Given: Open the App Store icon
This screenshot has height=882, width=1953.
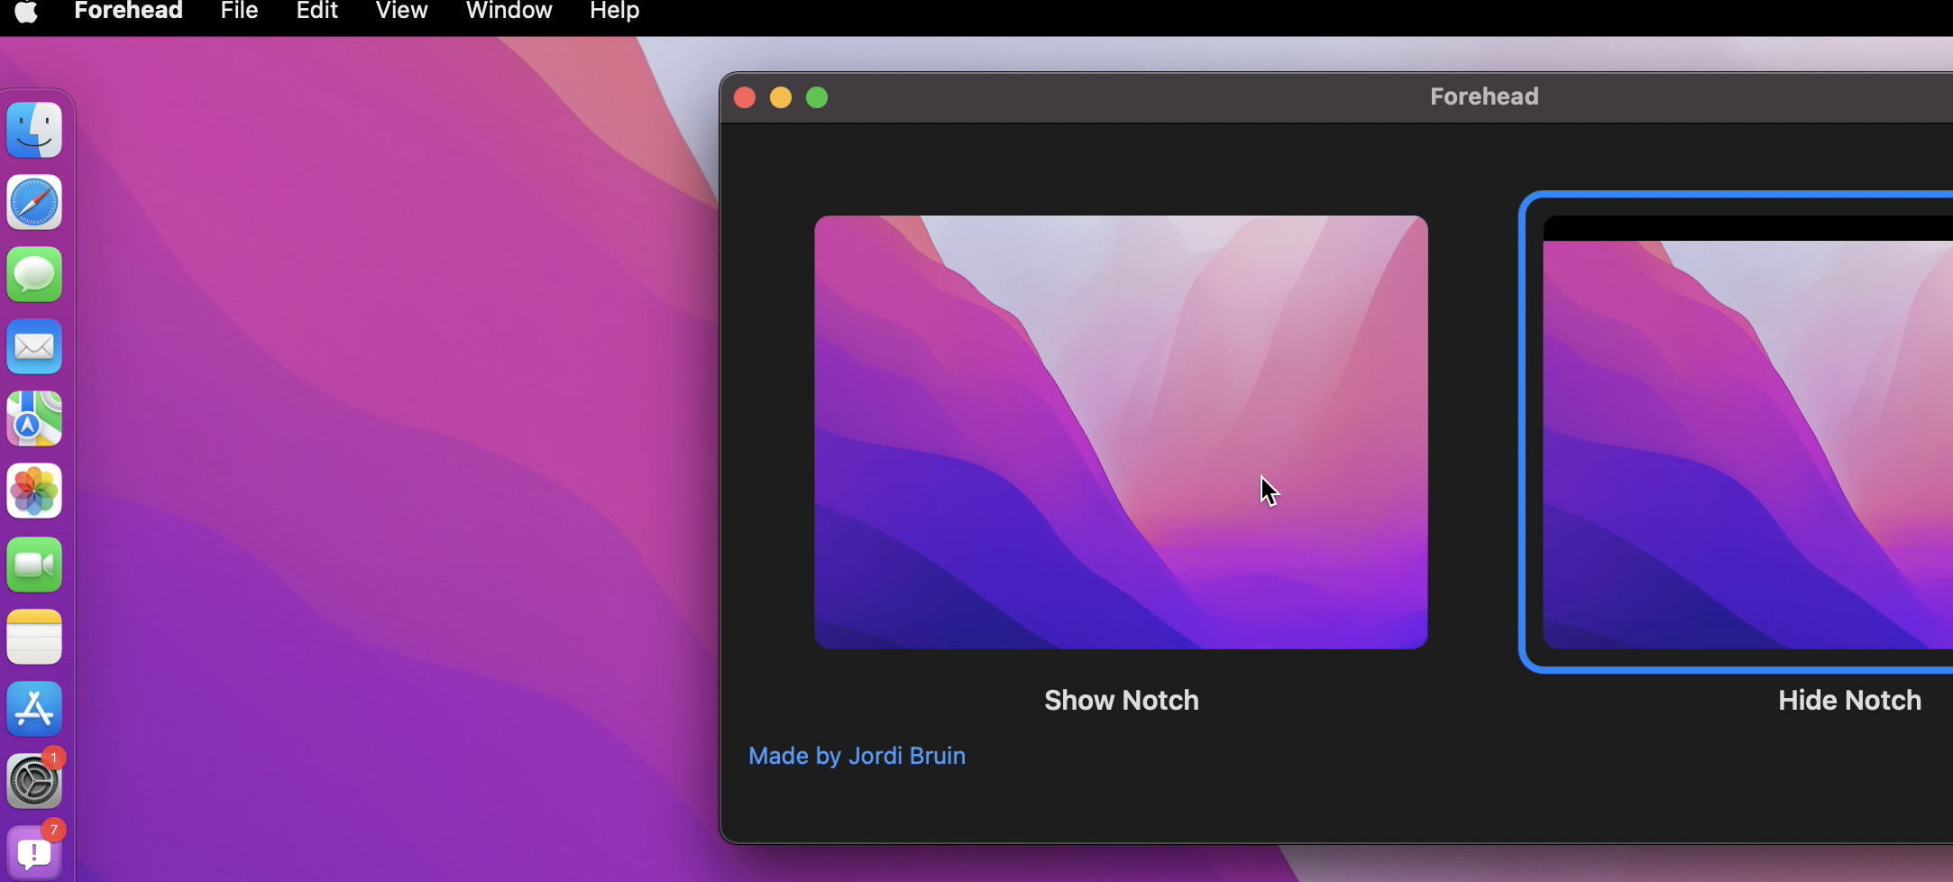Looking at the screenshot, I should point(34,709).
